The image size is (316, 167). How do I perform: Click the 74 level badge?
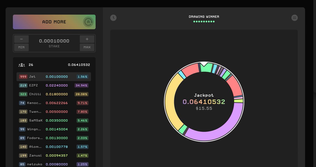(x=22, y=103)
